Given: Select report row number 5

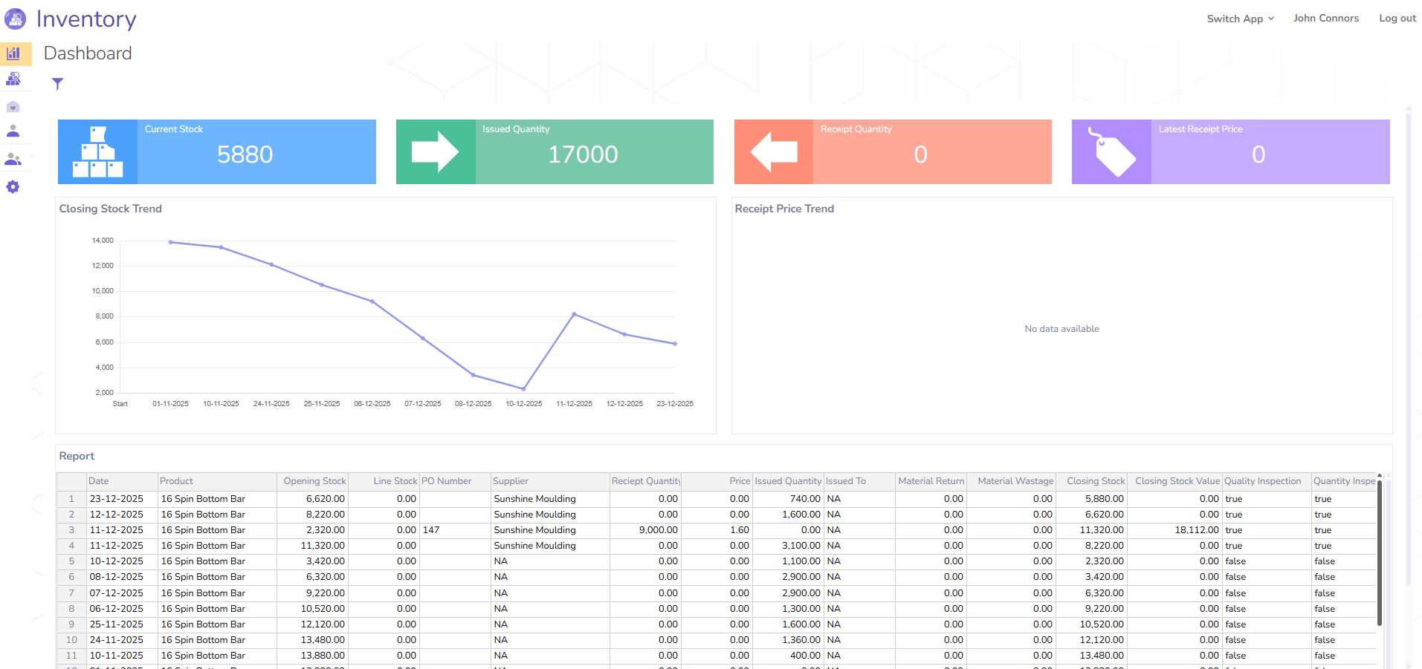Looking at the screenshot, I should point(71,561).
